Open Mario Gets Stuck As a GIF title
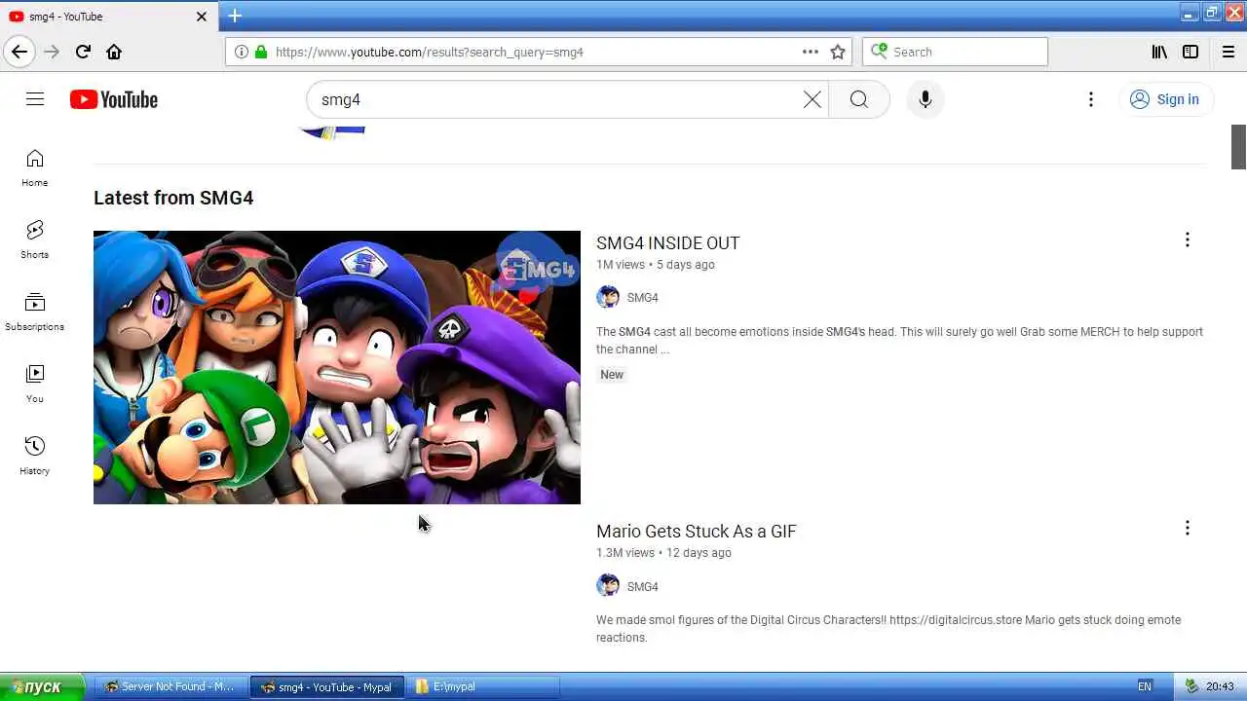 [697, 532]
